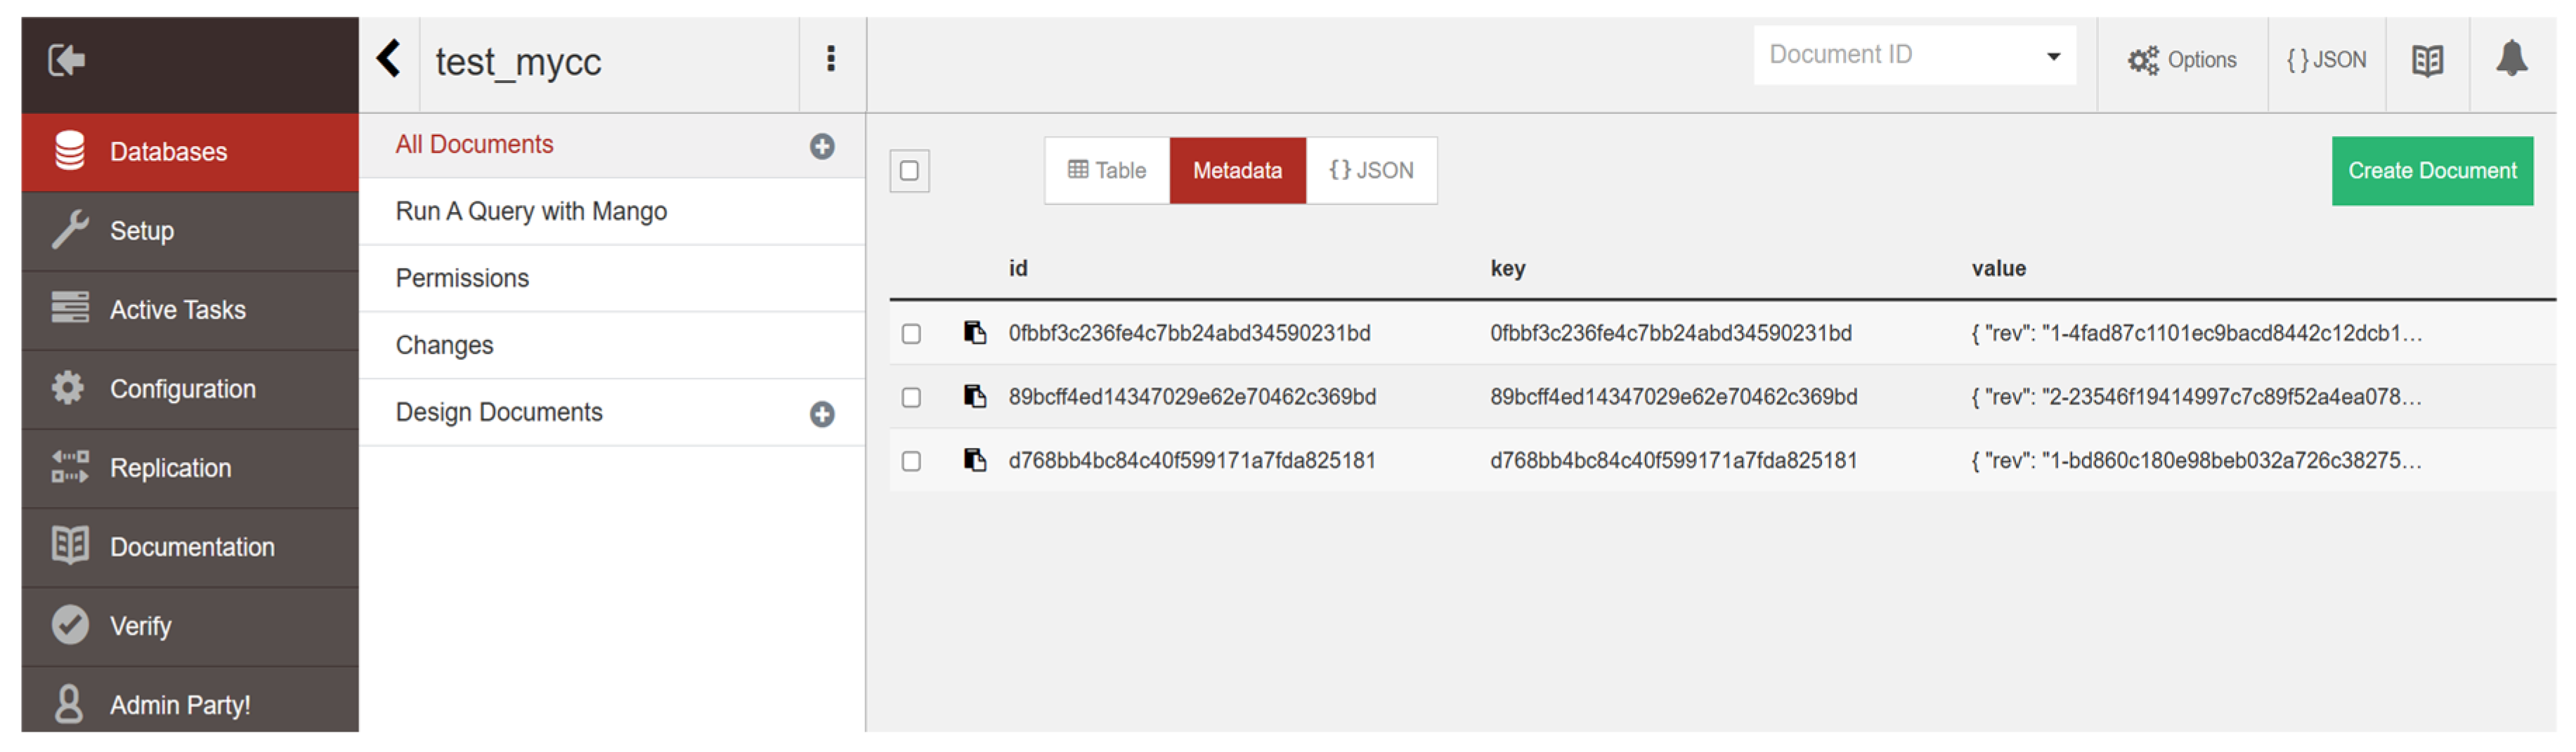Copy the document starting with d768bb4b
Screen dimensions: 2576x752
tap(974, 461)
